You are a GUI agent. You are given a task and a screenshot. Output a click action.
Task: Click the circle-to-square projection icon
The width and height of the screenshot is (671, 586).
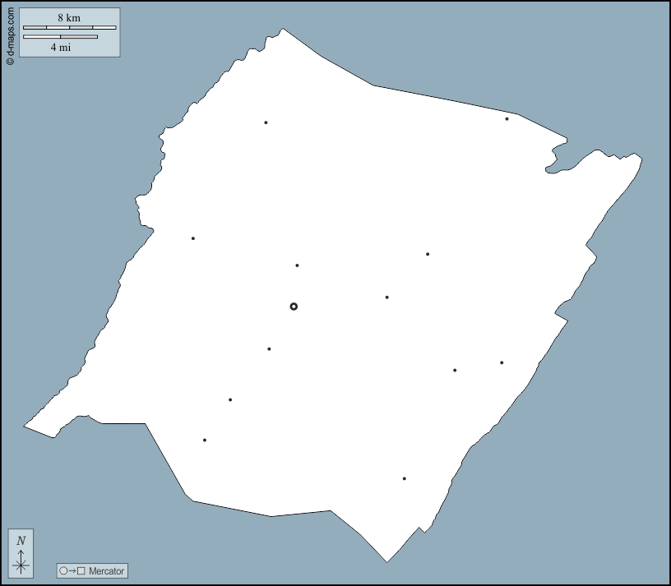tap(72, 570)
